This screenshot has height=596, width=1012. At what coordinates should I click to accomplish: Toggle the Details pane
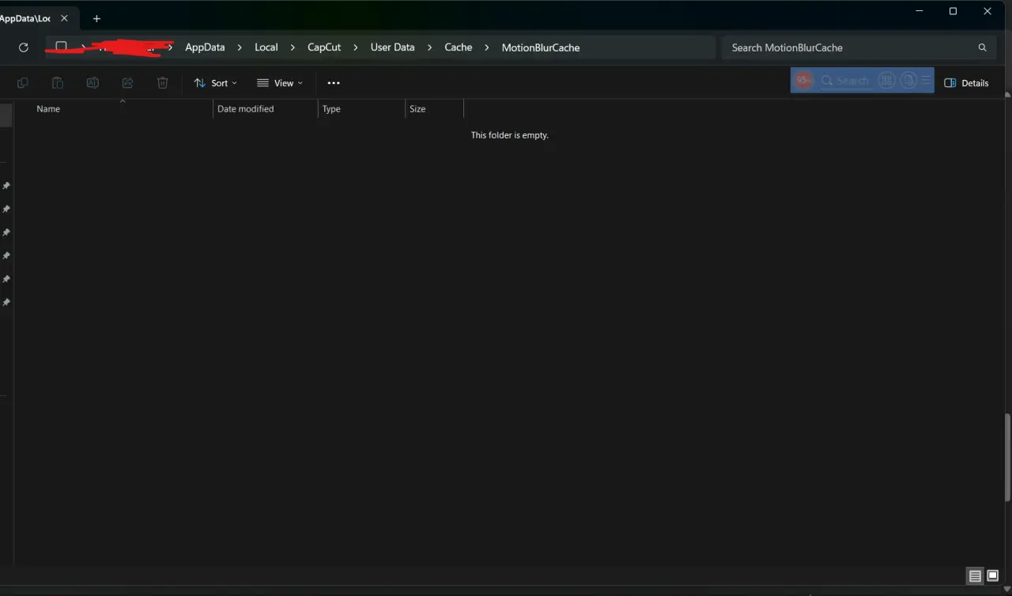point(966,83)
